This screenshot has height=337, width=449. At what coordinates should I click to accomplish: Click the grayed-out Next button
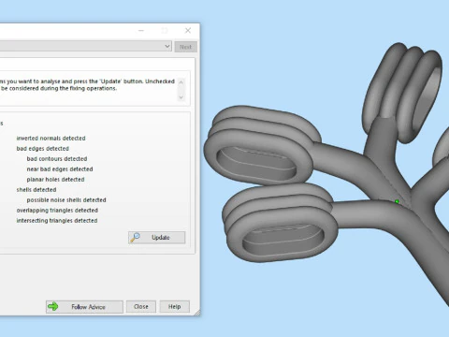pyautogui.click(x=185, y=47)
